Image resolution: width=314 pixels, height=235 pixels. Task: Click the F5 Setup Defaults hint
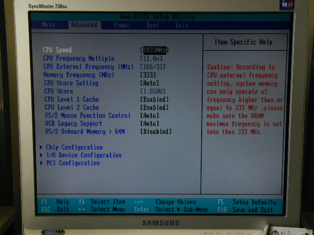[247, 202]
